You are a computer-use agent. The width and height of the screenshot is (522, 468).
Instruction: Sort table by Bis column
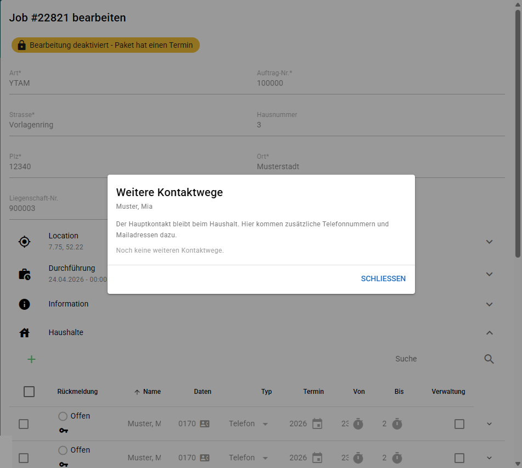[x=399, y=392]
